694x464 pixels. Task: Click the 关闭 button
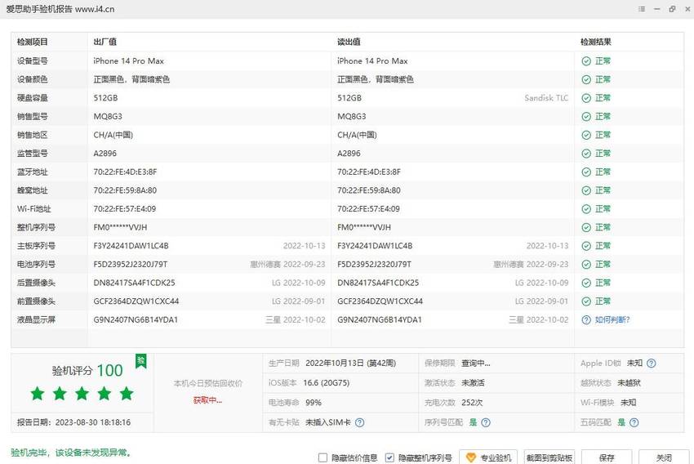coord(664,457)
